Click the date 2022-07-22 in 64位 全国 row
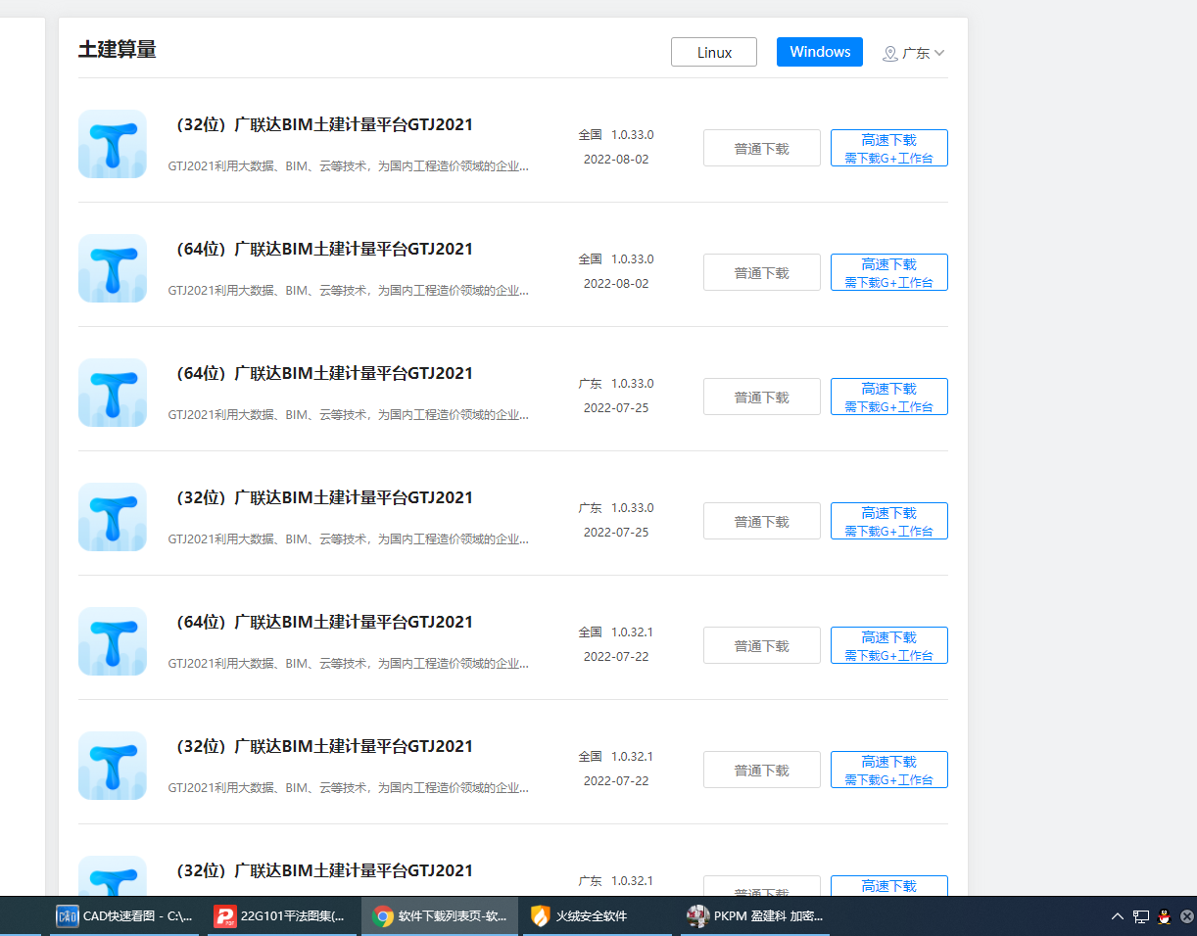The image size is (1197, 936). click(616, 657)
